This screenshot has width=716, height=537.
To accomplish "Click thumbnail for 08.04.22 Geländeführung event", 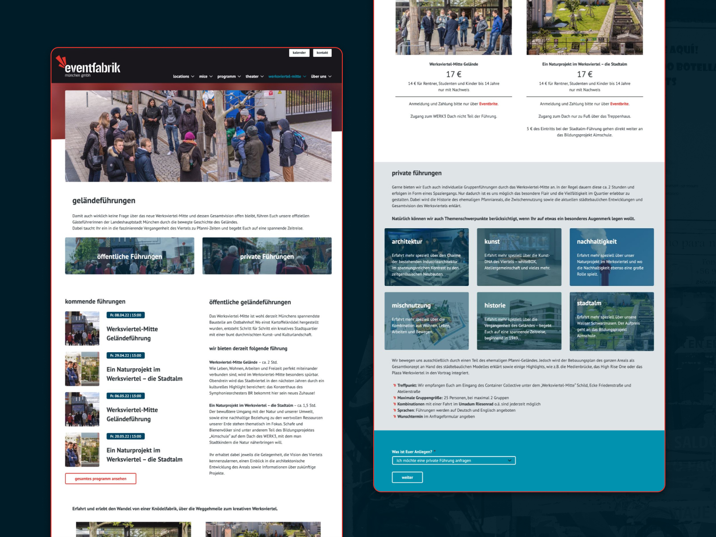I will [x=82, y=328].
